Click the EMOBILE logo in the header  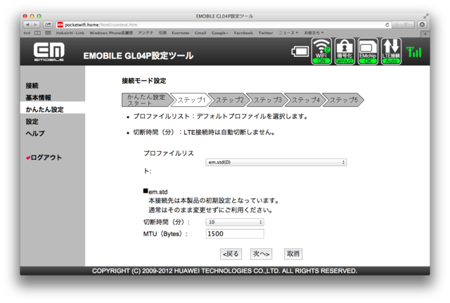pos(49,51)
